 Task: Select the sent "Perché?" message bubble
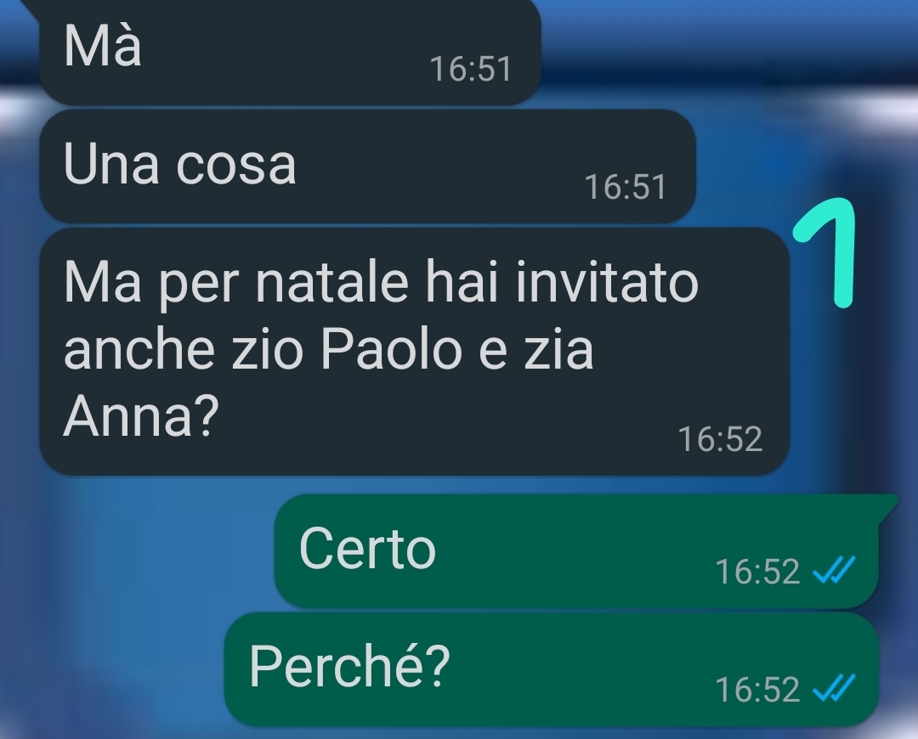(x=552, y=668)
